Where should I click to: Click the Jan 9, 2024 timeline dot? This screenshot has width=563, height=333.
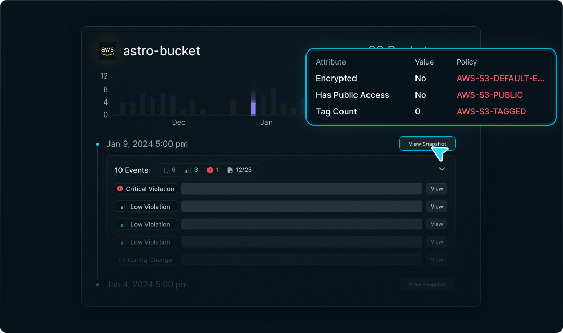pos(97,144)
